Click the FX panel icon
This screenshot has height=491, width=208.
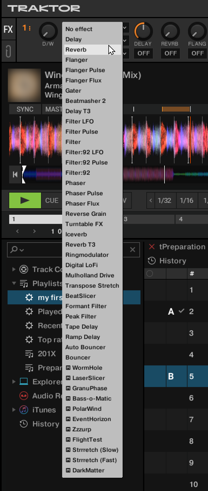tap(8, 29)
